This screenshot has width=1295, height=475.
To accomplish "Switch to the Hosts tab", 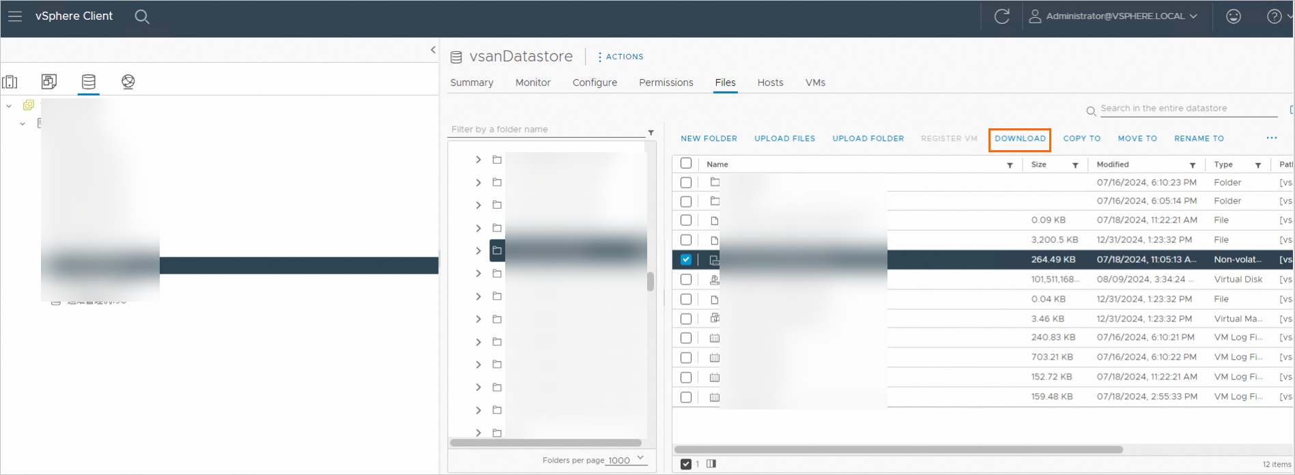I will pos(770,83).
